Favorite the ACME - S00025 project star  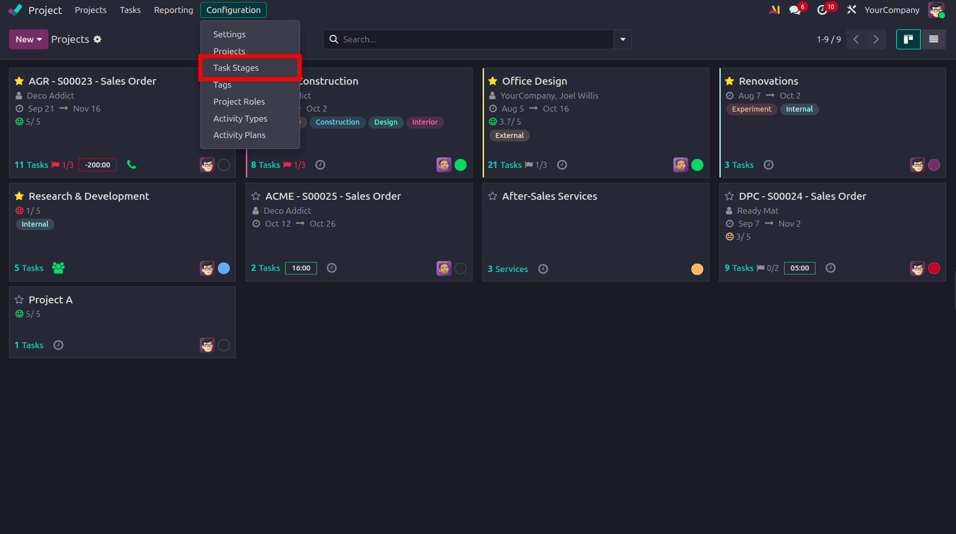pyautogui.click(x=256, y=196)
